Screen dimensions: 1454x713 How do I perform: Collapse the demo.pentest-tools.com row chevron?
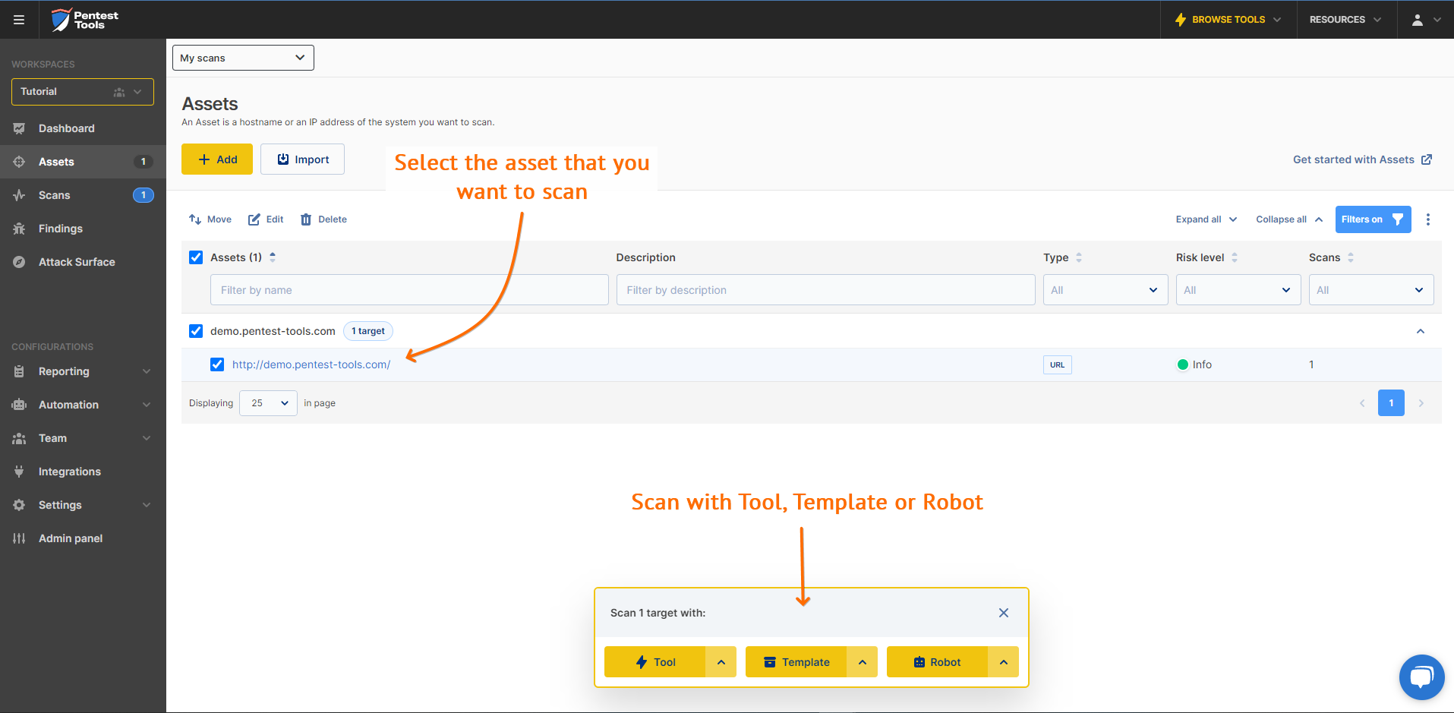(1421, 331)
